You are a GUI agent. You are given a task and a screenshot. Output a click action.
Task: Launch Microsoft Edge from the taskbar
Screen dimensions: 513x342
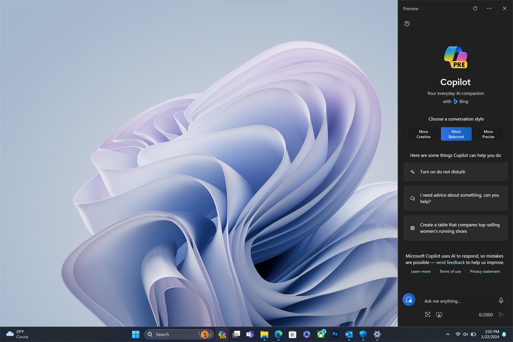click(279, 334)
